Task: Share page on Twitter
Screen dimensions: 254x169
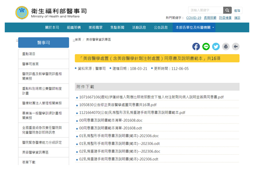Action: [x=216, y=46]
